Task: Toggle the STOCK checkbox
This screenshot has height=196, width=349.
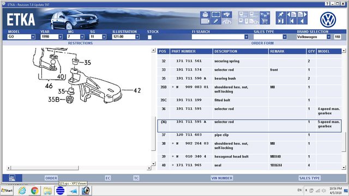Action: [149, 37]
